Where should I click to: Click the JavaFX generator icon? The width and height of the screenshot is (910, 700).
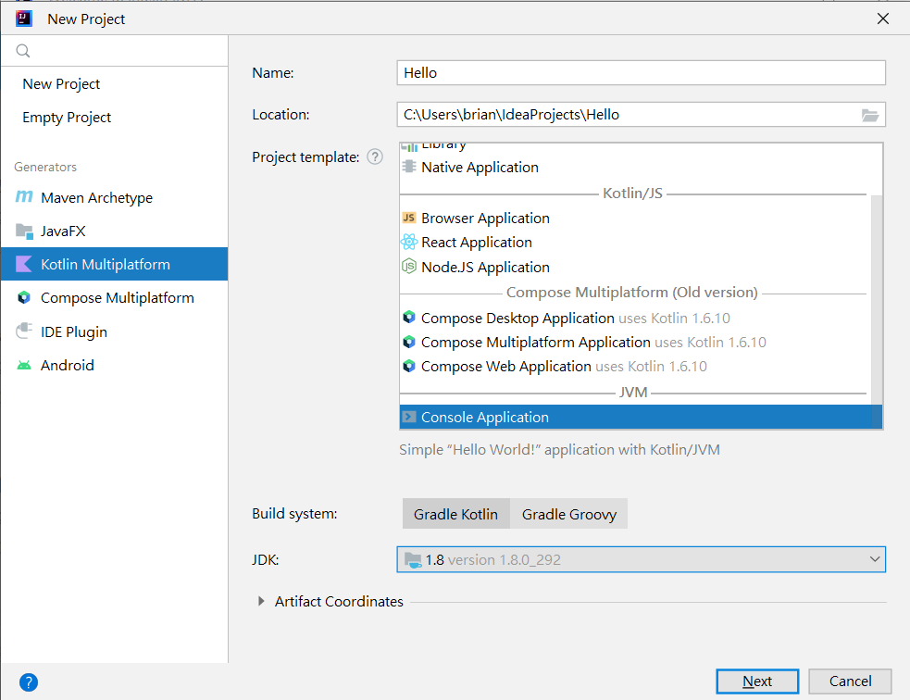[x=24, y=231]
